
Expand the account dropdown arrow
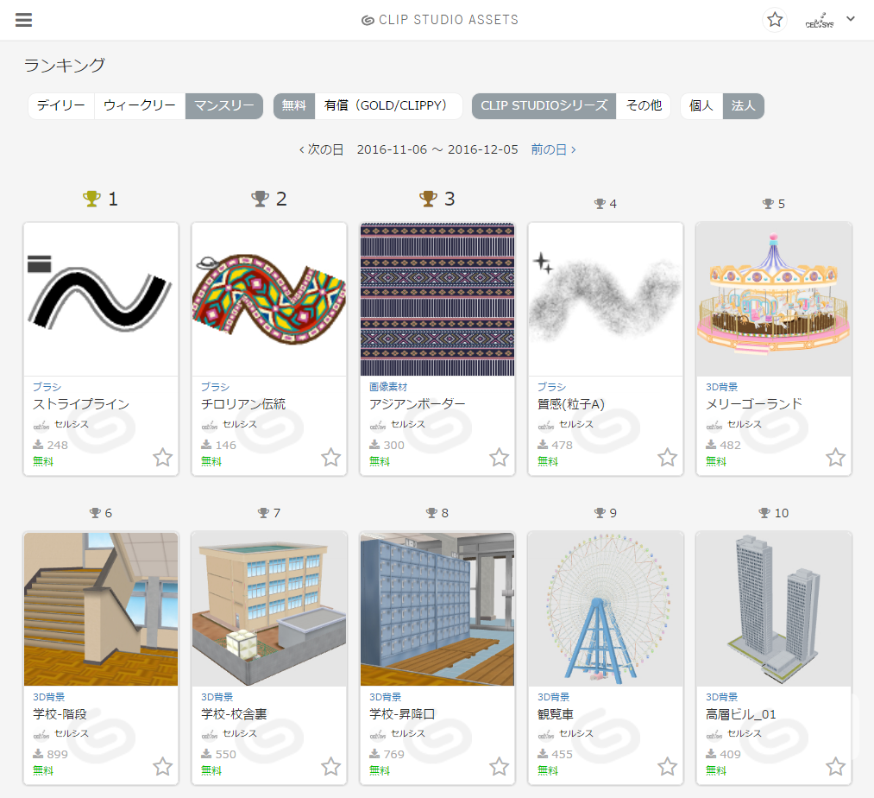851,19
